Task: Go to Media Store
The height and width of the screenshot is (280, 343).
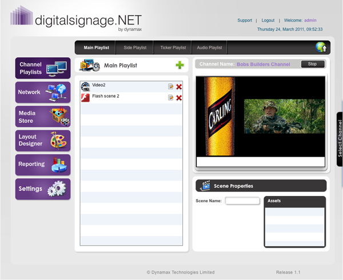Action: pos(43,117)
